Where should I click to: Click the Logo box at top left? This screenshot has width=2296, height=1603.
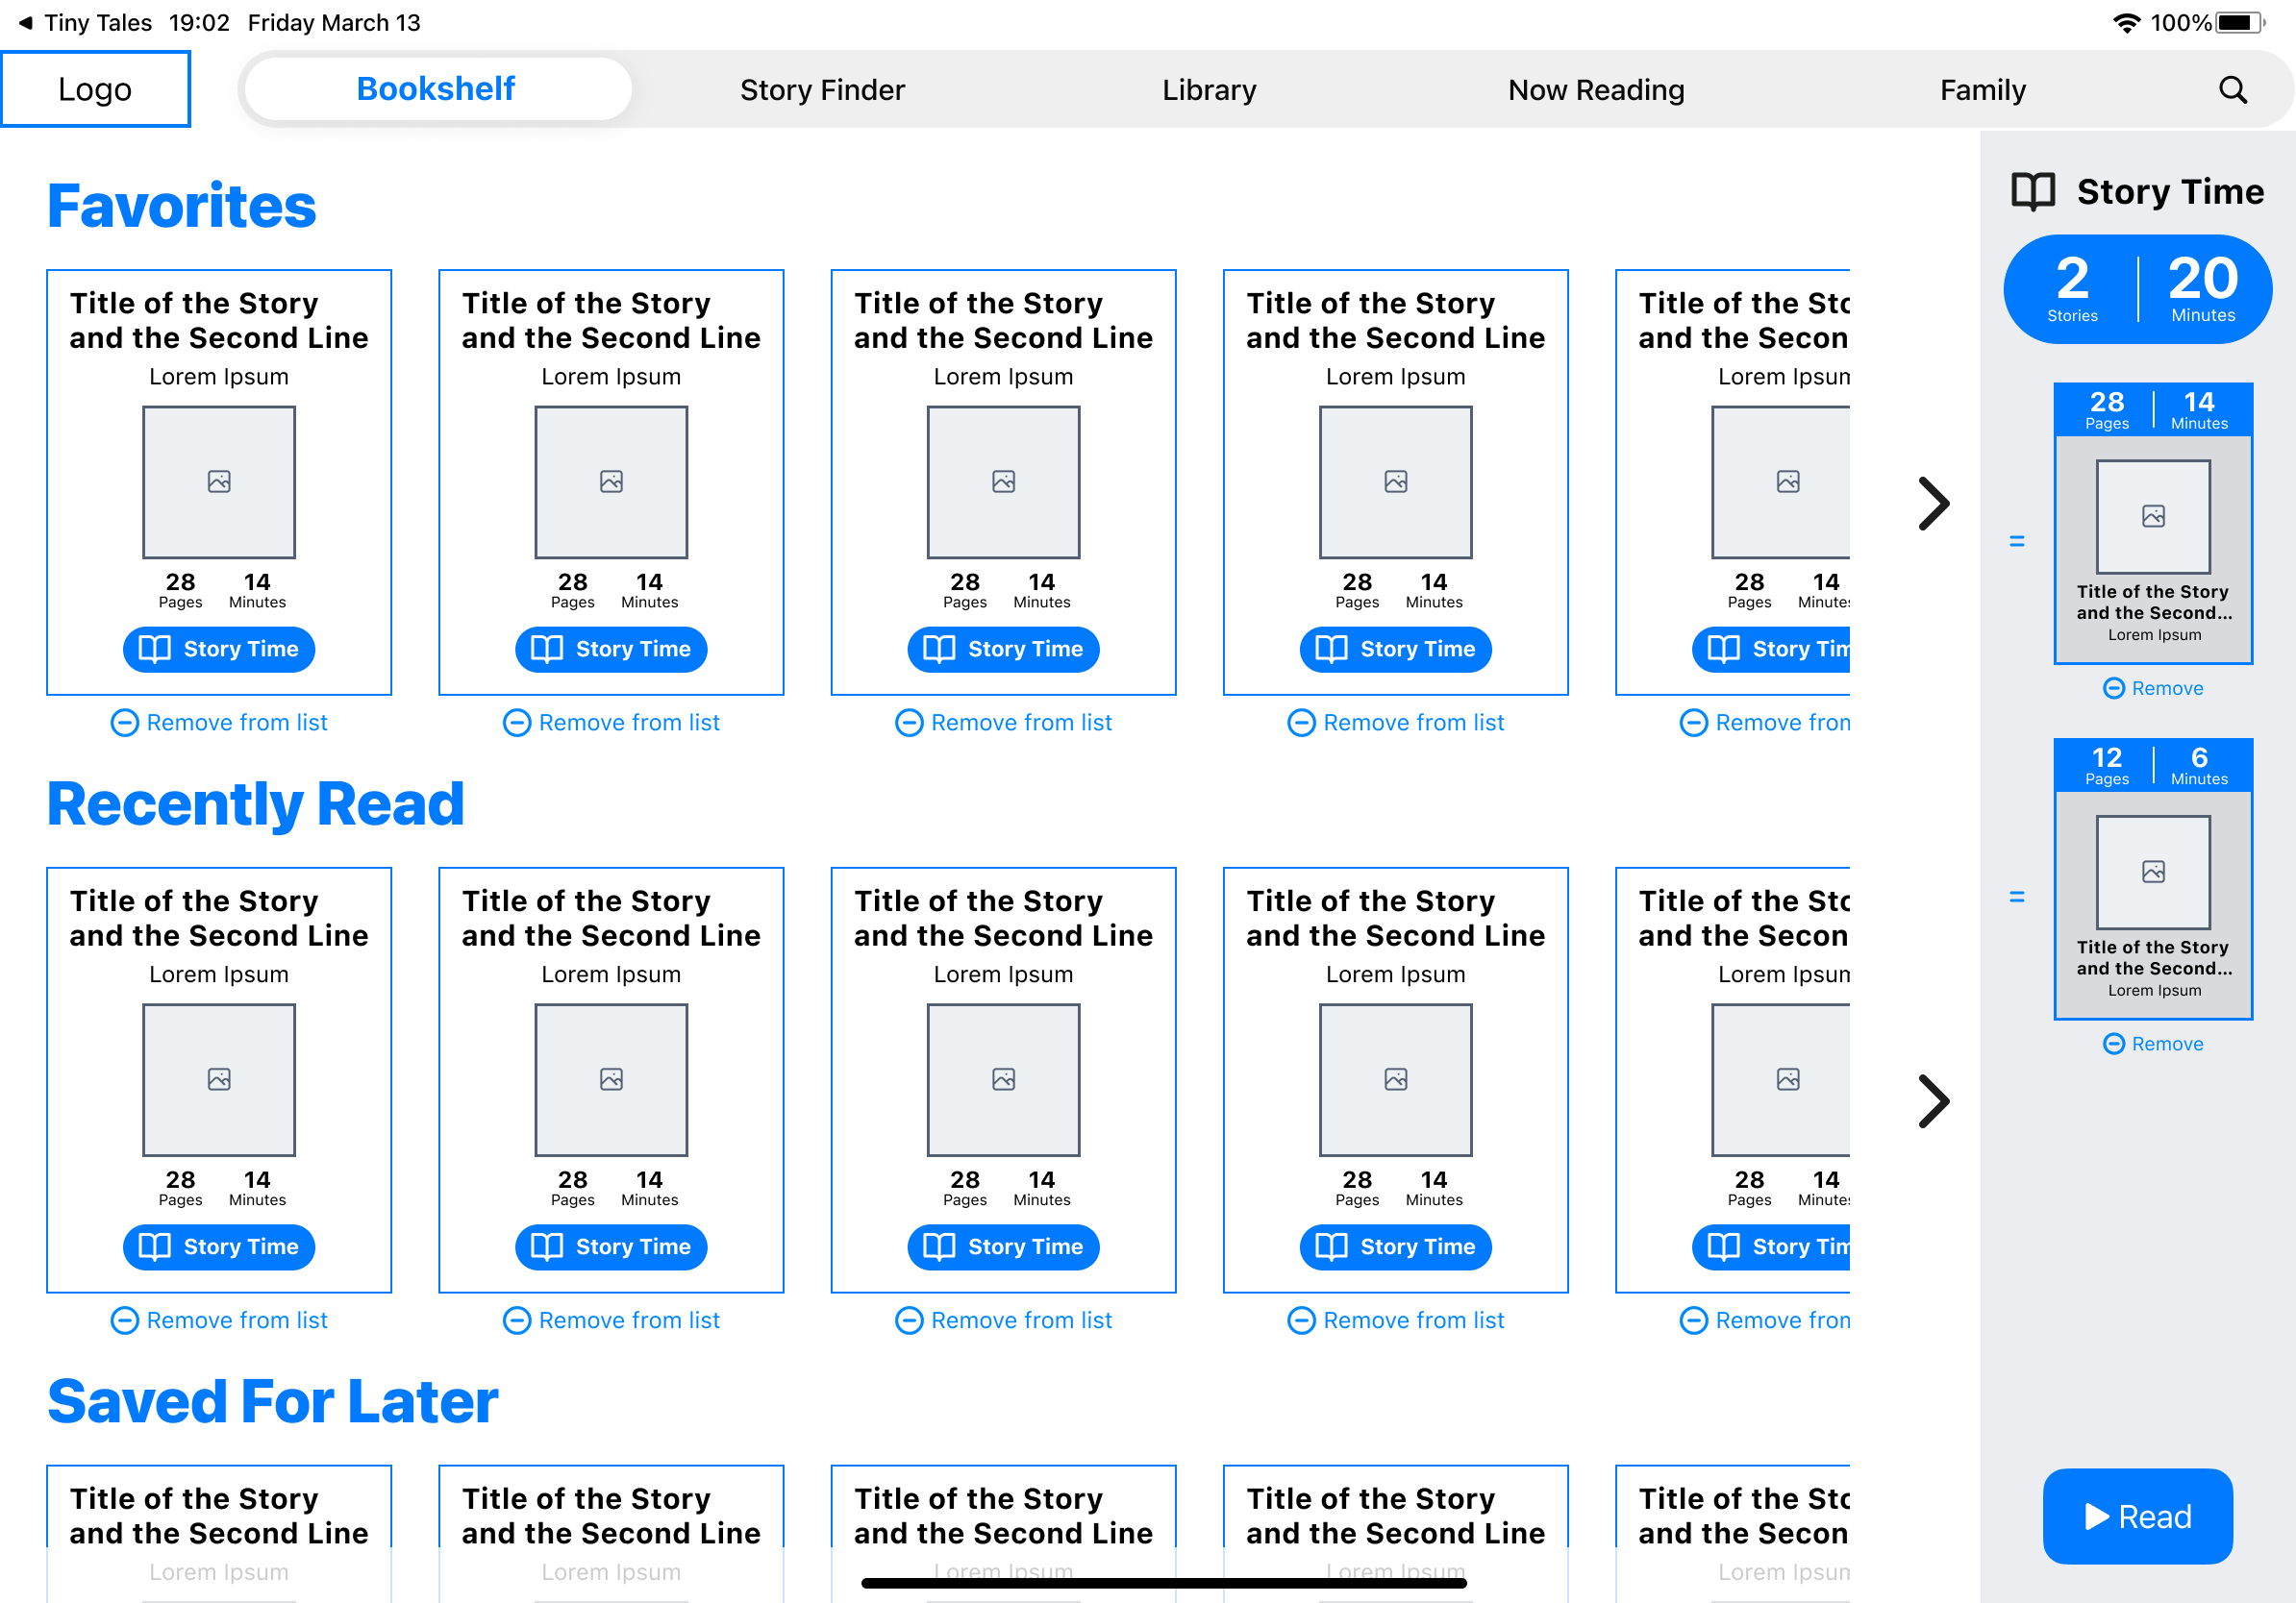pos(96,88)
